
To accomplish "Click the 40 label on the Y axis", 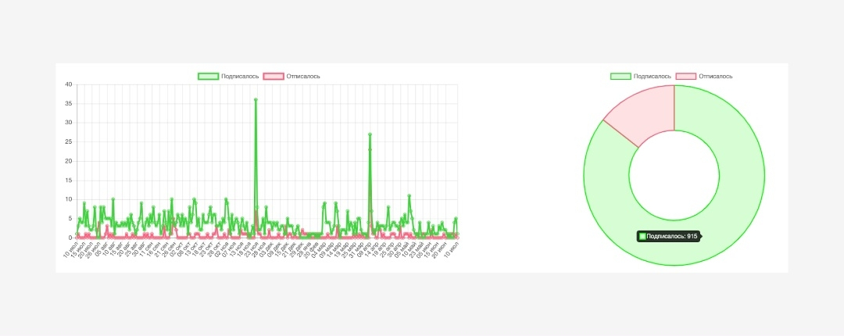I will (68, 84).
